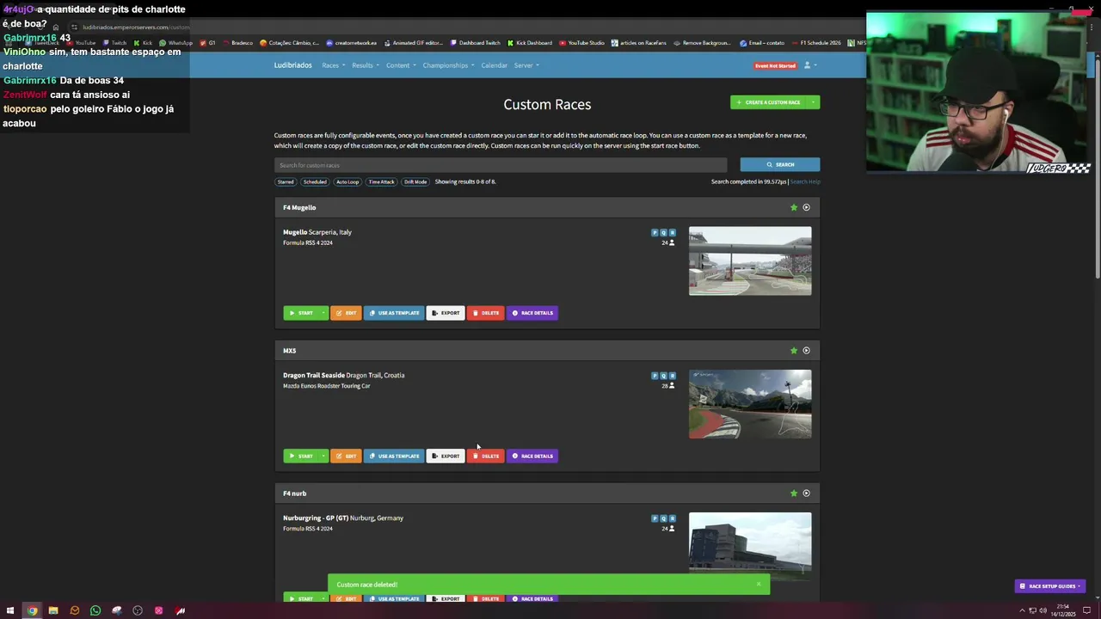Open Windows Start menu
This screenshot has width=1101, height=619.
10,610
